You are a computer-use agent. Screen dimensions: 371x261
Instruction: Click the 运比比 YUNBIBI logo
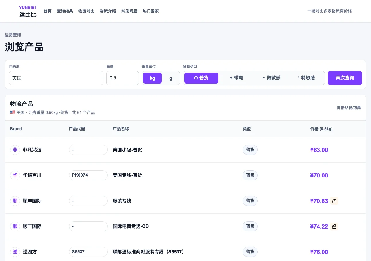tap(28, 11)
